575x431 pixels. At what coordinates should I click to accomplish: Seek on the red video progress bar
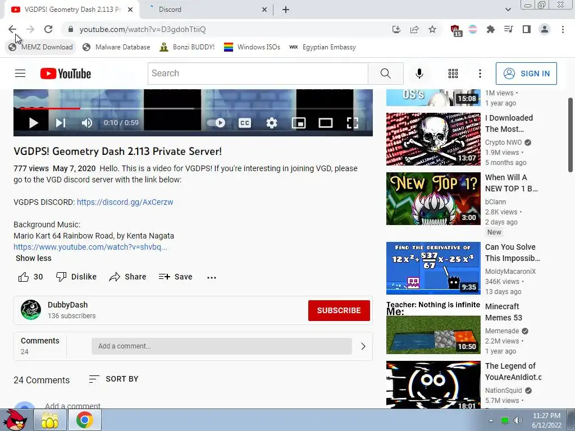(50, 108)
